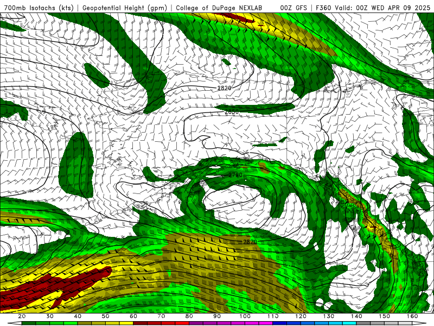Pick the bright yellow swatch just left of 60
Viewport: 434px width, 326px height.
pyautogui.click(x=126, y=323)
